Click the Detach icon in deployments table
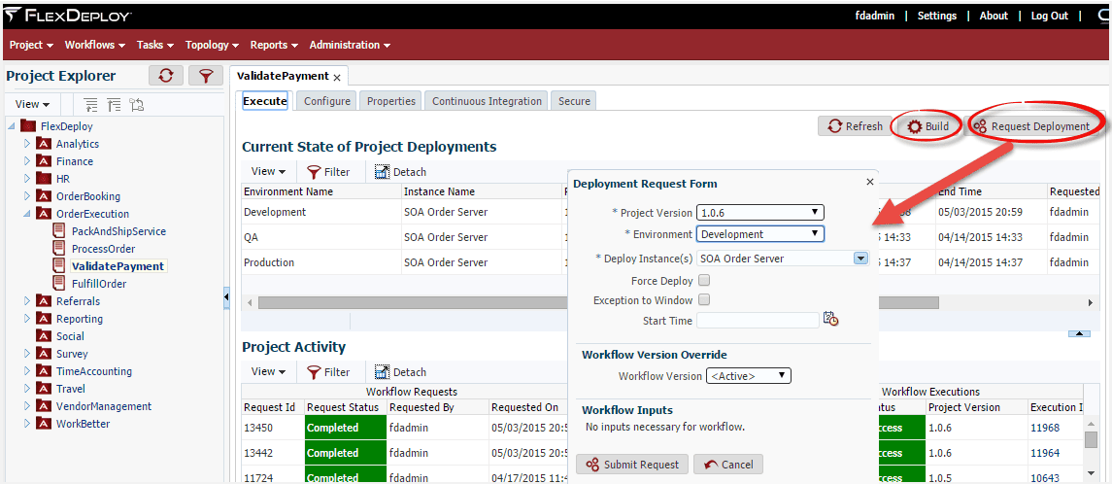 [383, 172]
